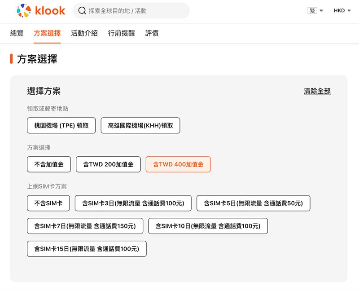The width and height of the screenshot is (359, 291).
Task: Open the 評價 reviews tab
Action: [x=152, y=33]
